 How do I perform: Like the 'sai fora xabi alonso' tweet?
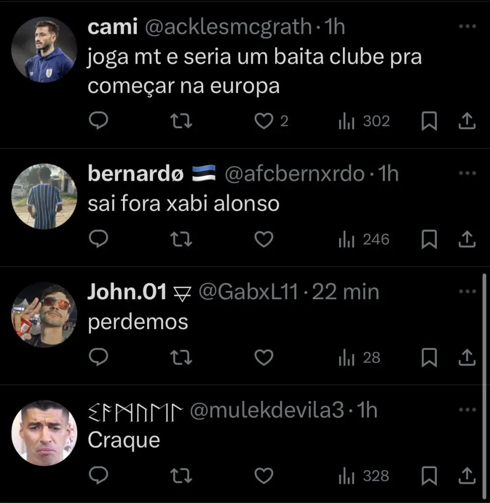(265, 240)
